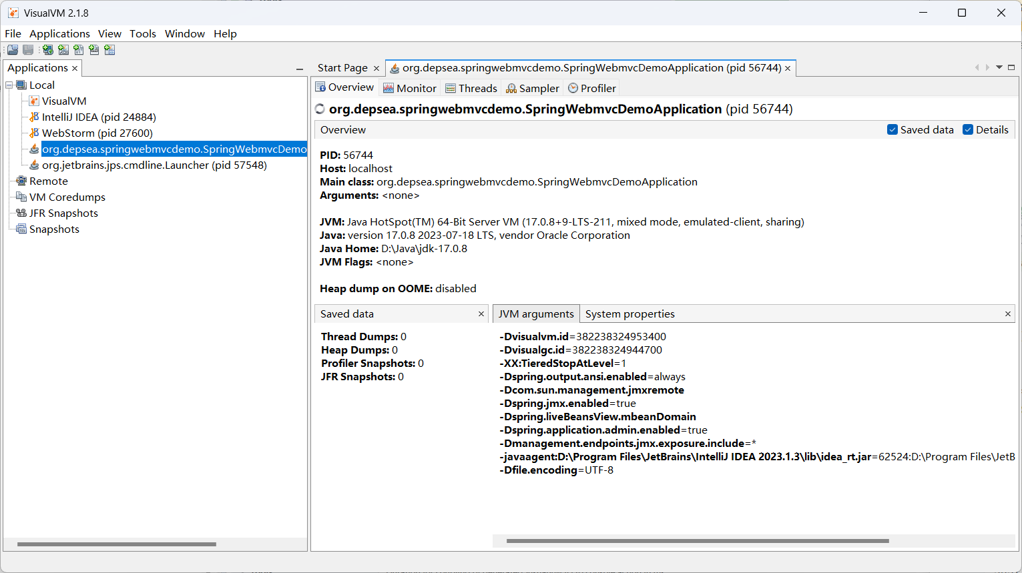Open the Tools menu

142,34
